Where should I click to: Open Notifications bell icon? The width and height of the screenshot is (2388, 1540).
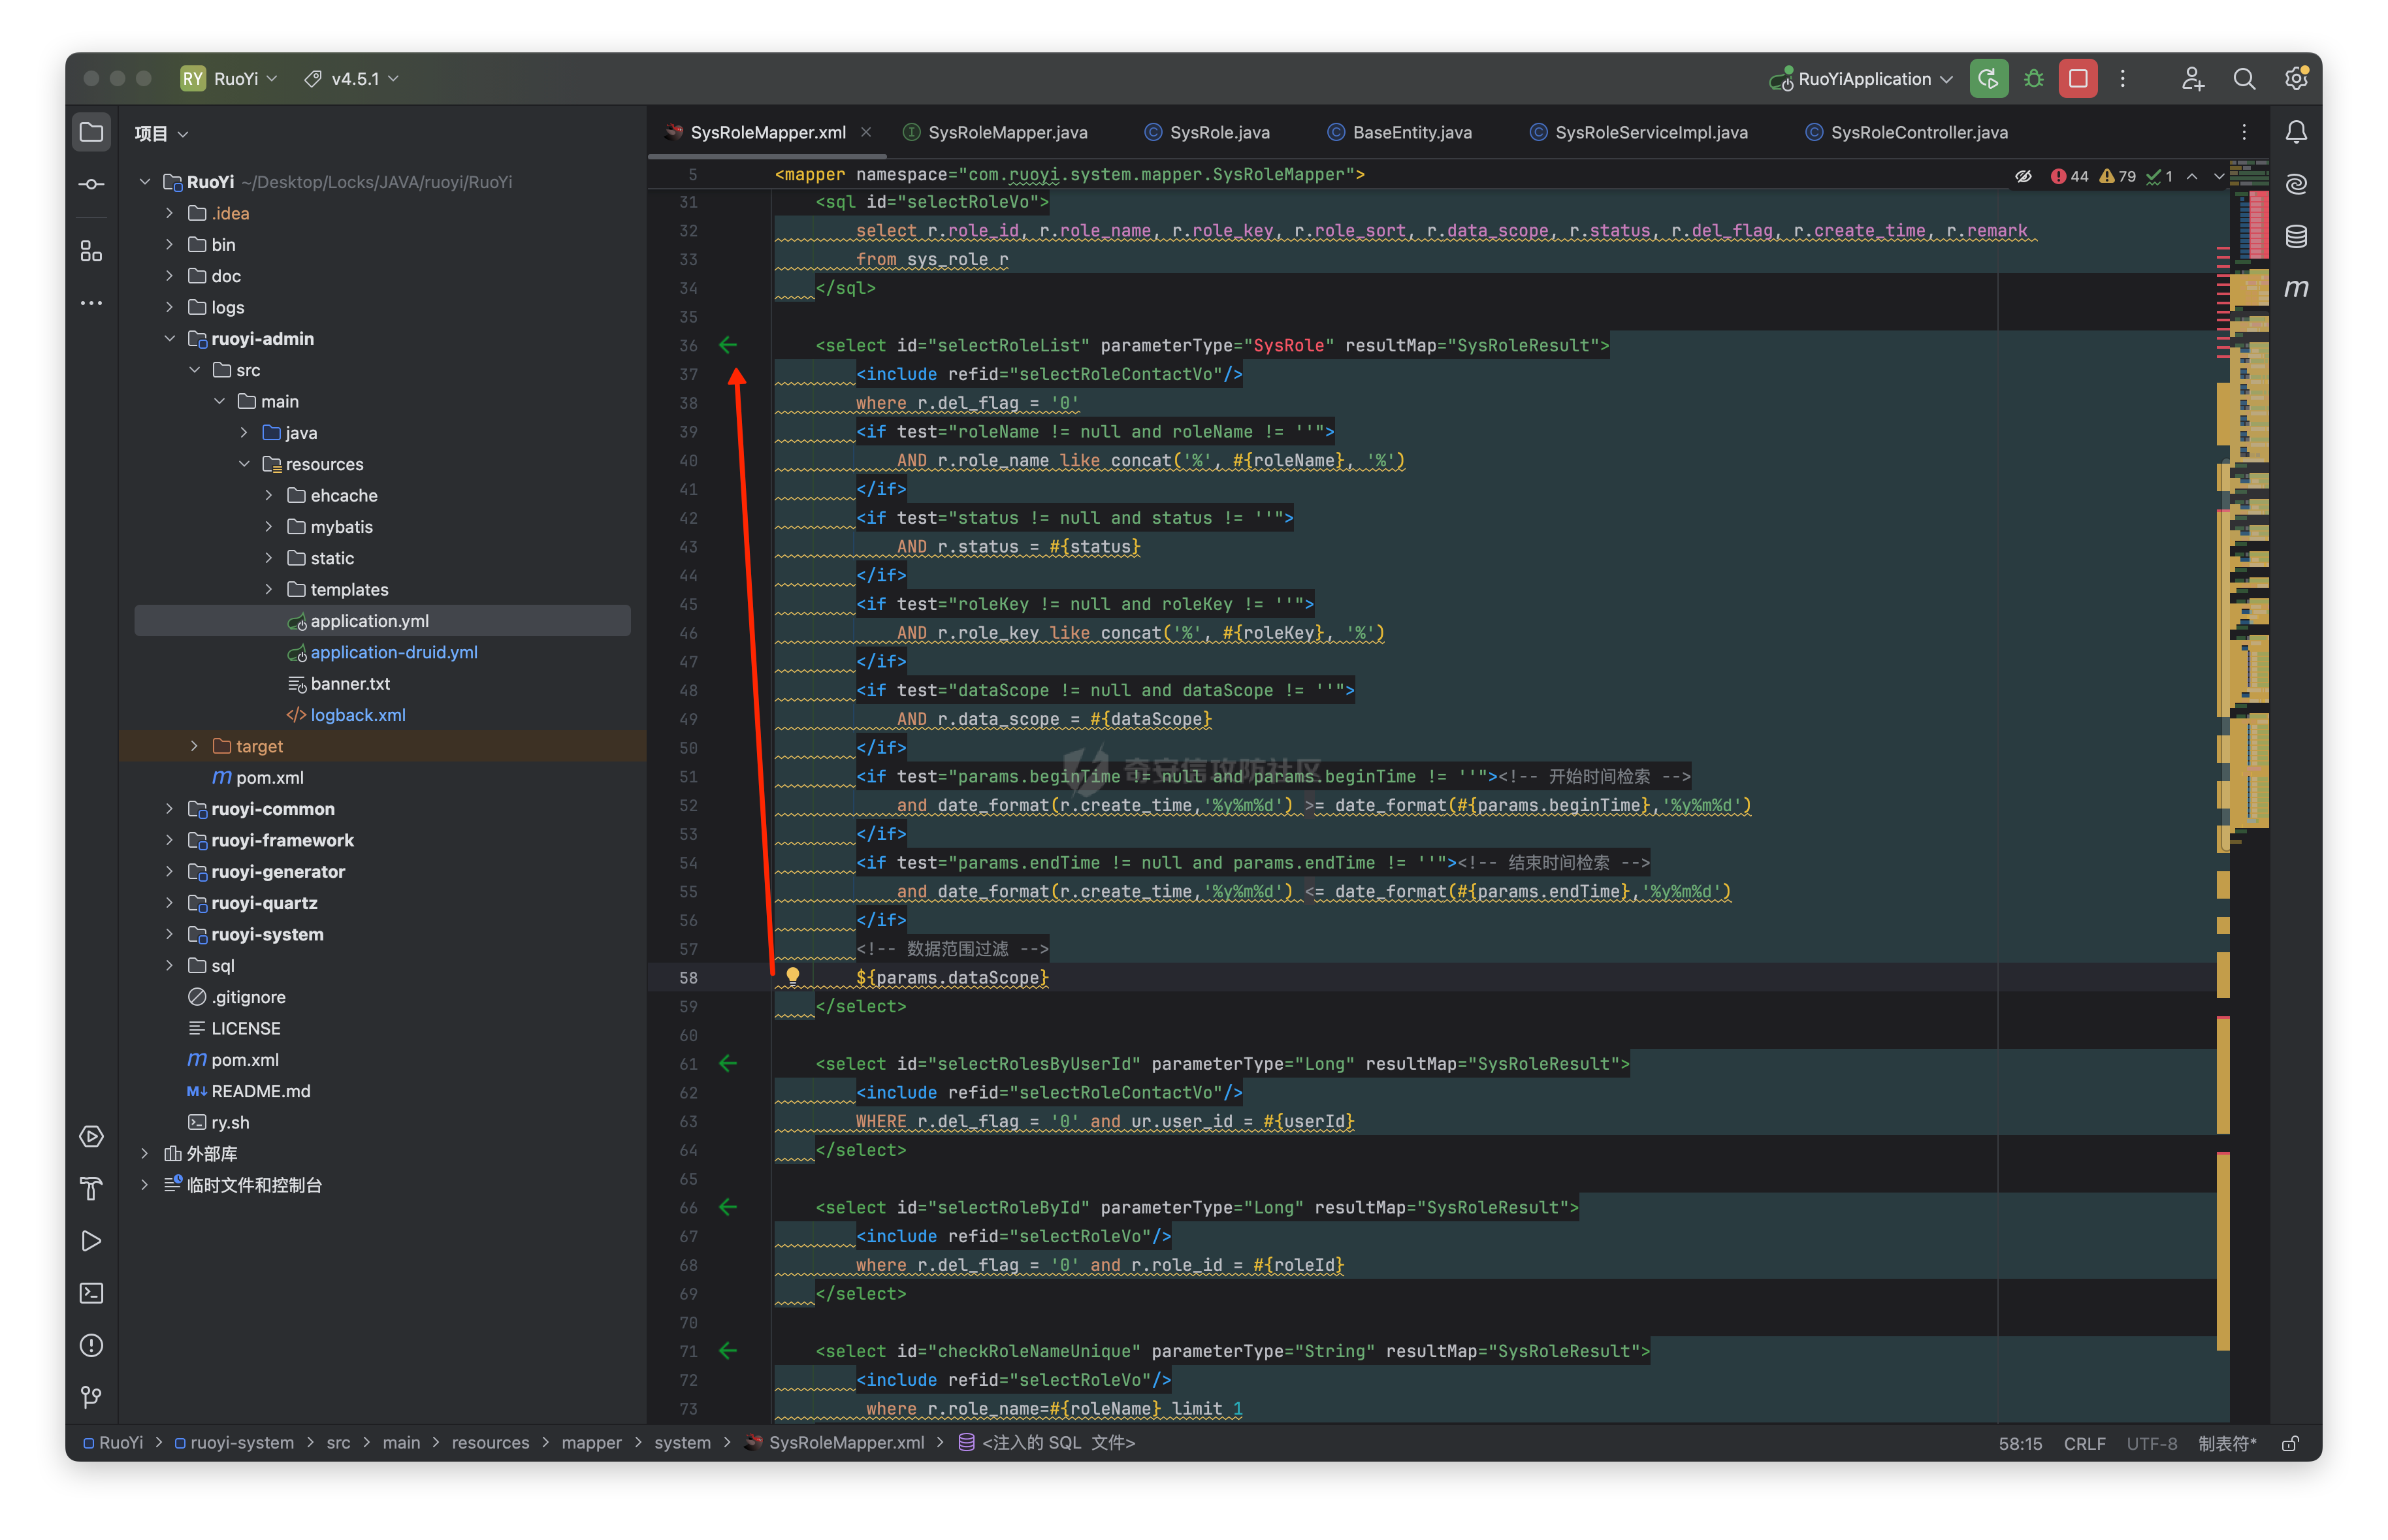point(2296,132)
